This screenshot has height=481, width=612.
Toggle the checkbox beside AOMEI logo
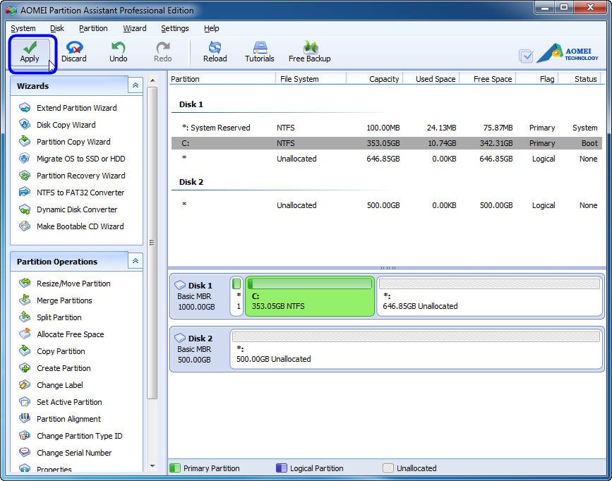pyautogui.click(x=526, y=56)
